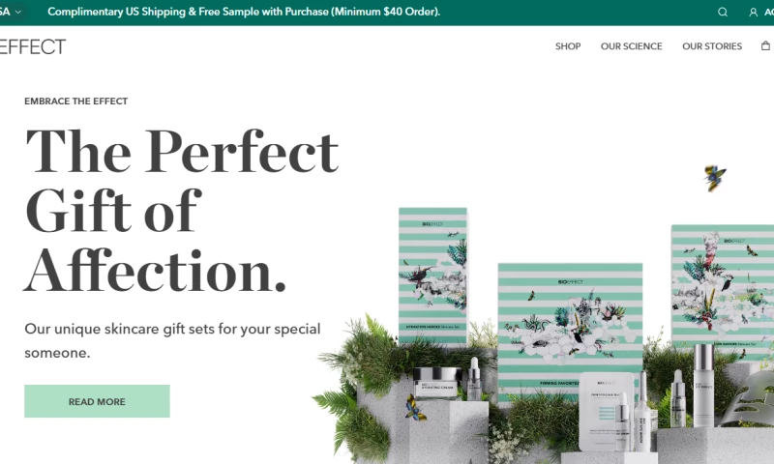The height and width of the screenshot is (464, 774).
Task: Click the EMBRACE THE EFFECT tagline
Action: coord(76,101)
